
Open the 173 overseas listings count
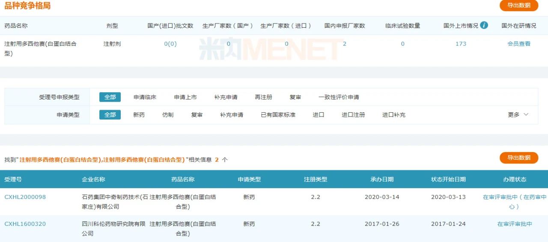pos(461,44)
